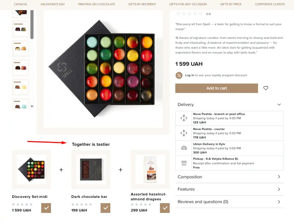Click the scroll-down arrow under gallery thumbnails
The height and width of the screenshot is (222, 294).
click(32, 106)
